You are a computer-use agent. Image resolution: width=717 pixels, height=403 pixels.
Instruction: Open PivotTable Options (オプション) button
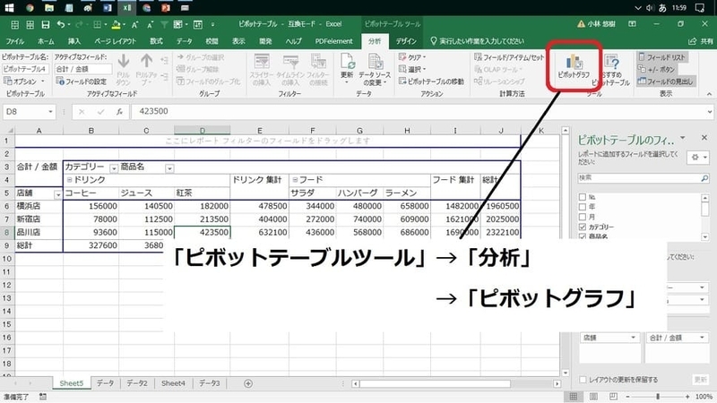tap(24, 81)
